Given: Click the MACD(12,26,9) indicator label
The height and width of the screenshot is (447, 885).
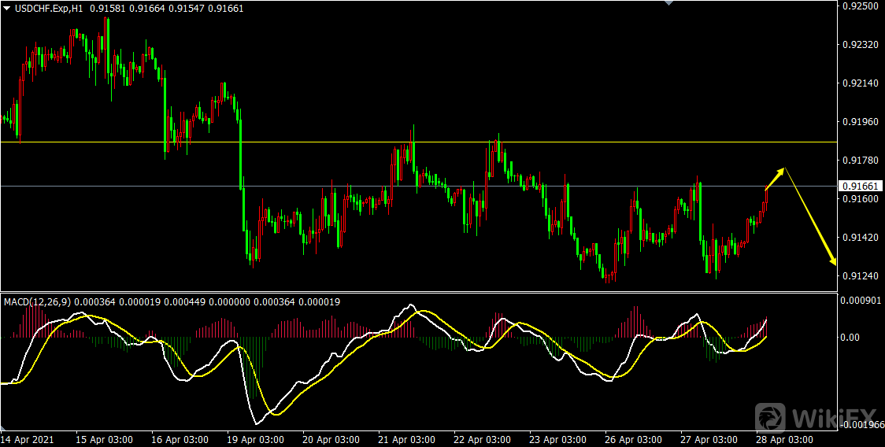Looking at the screenshot, I should (x=35, y=301).
